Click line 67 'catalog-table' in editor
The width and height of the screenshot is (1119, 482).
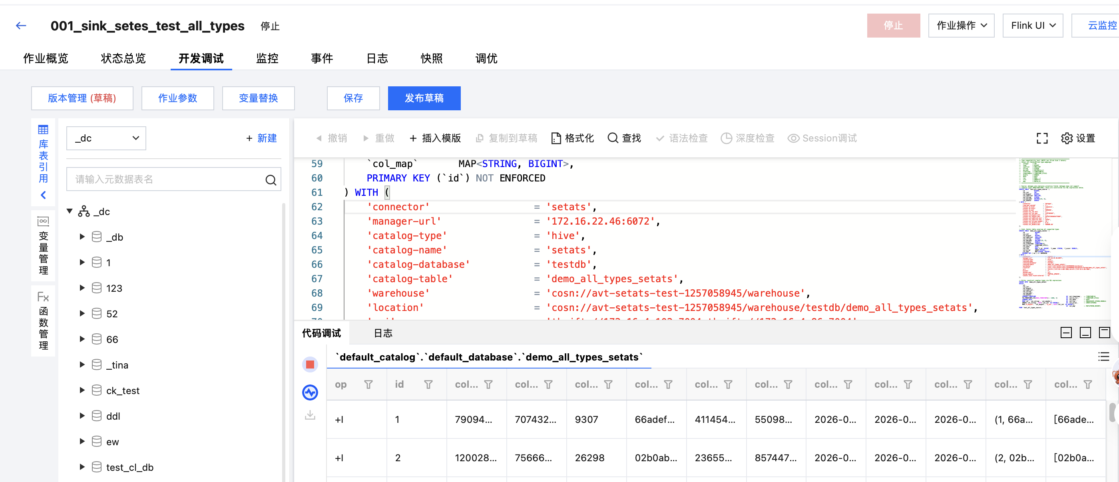(410, 279)
